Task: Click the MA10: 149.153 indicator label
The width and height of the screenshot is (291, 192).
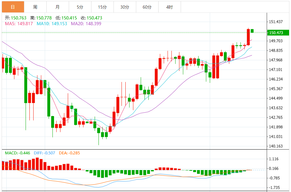Action: click(52, 24)
